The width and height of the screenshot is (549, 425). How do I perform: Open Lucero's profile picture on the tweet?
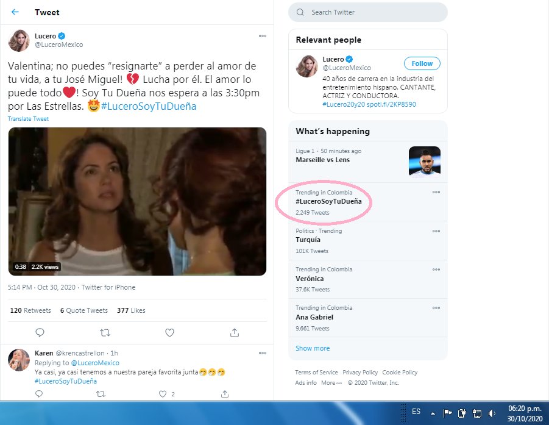19,41
